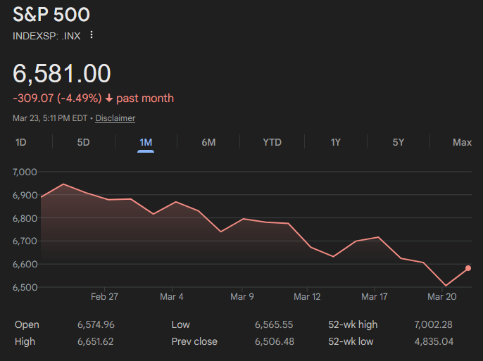View the 5Y chart range

(x=399, y=142)
